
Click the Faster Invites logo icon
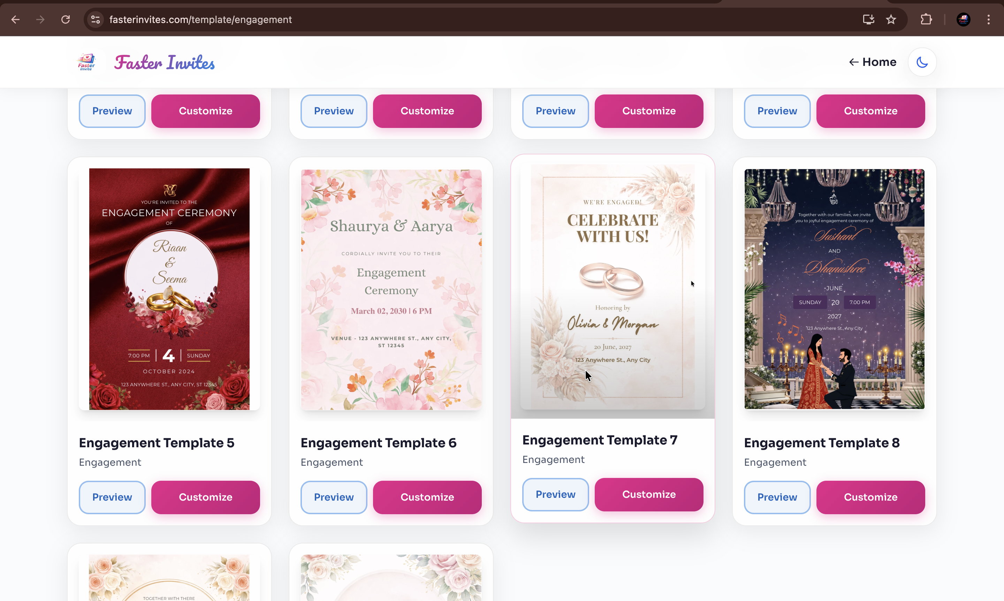point(85,62)
